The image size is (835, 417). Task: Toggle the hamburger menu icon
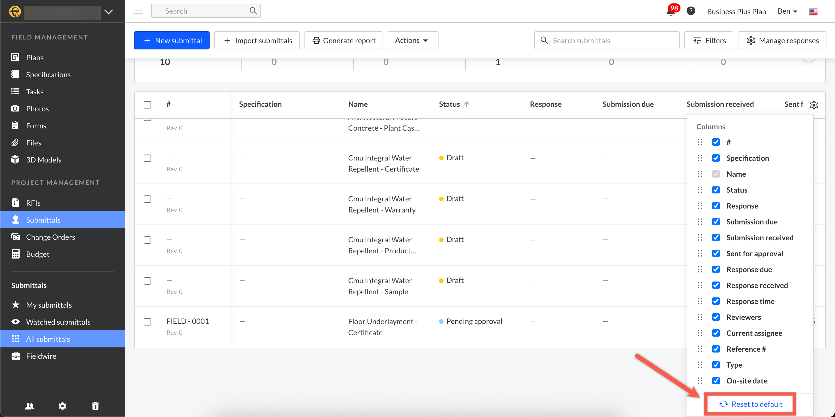coord(138,11)
